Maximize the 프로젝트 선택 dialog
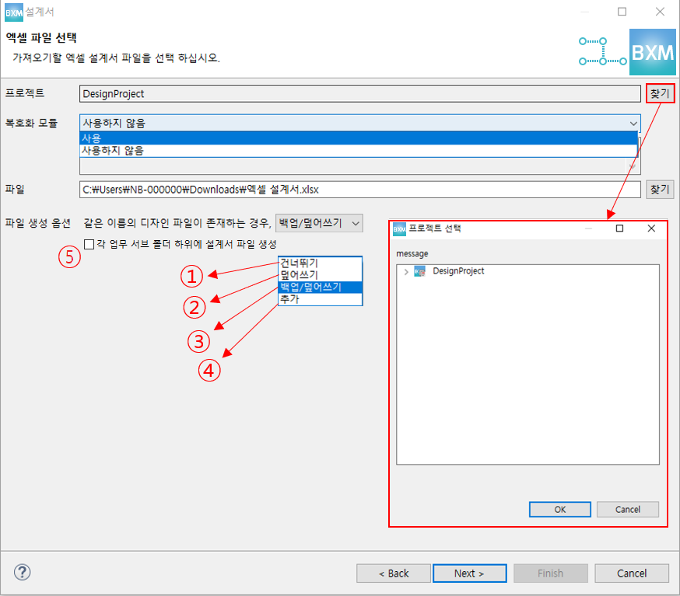This screenshot has width=680, height=596. pos(619,228)
